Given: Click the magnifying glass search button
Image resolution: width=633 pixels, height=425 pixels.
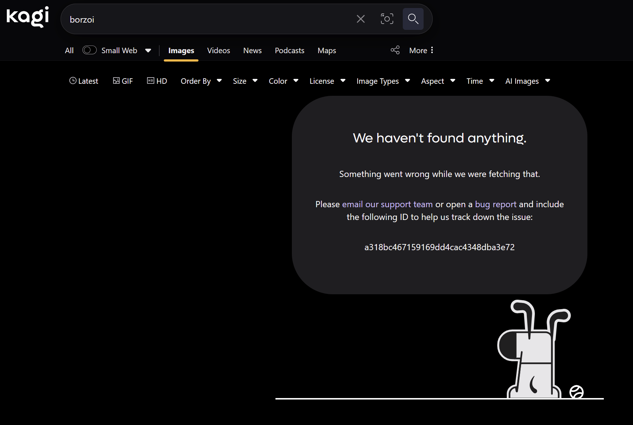Looking at the screenshot, I should coord(413,19).
